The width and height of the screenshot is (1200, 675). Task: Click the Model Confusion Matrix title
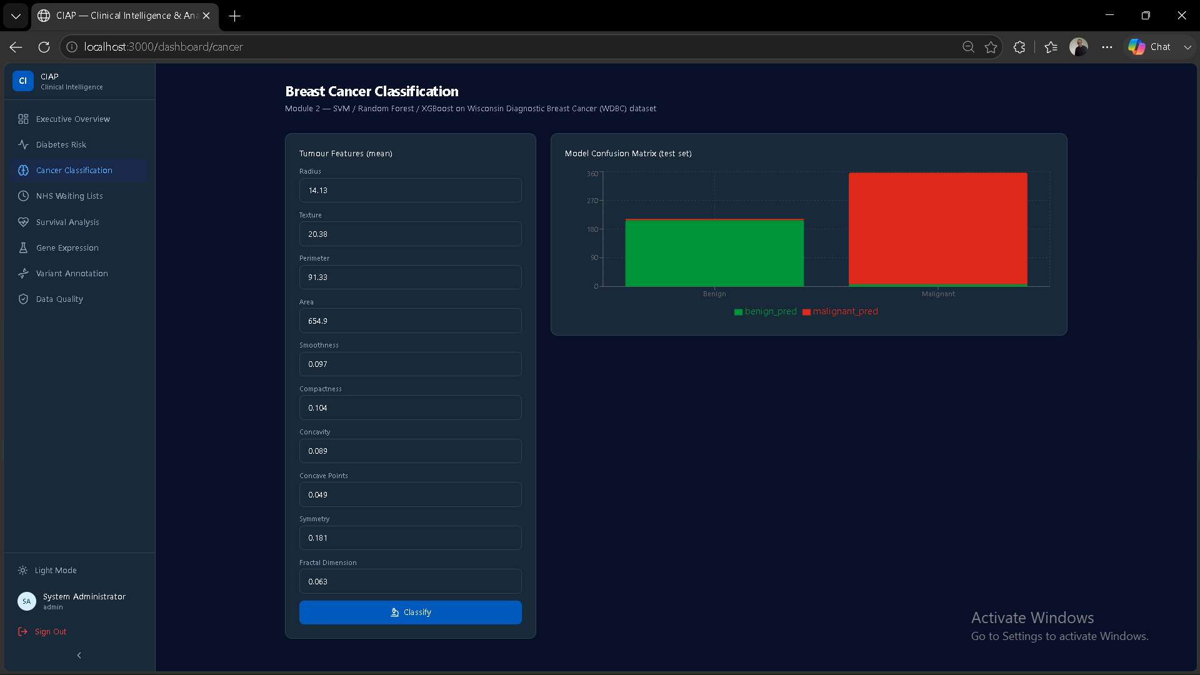point(628,153)
